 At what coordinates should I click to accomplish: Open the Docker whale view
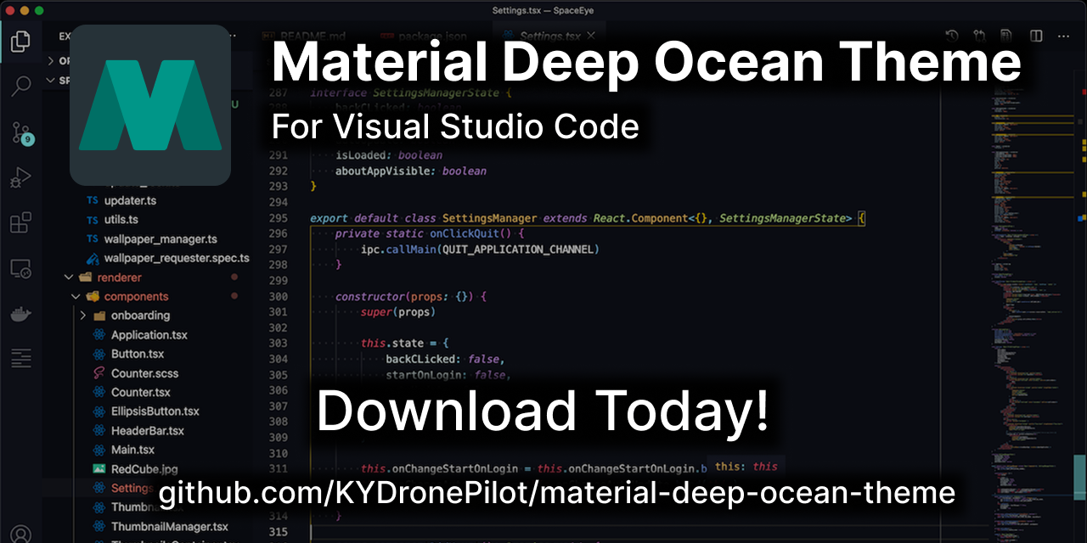[21, 315]
